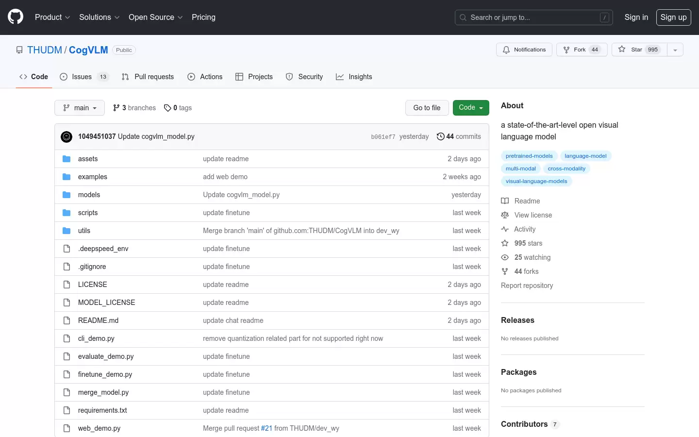Click the Go to file button

[427, 108]
